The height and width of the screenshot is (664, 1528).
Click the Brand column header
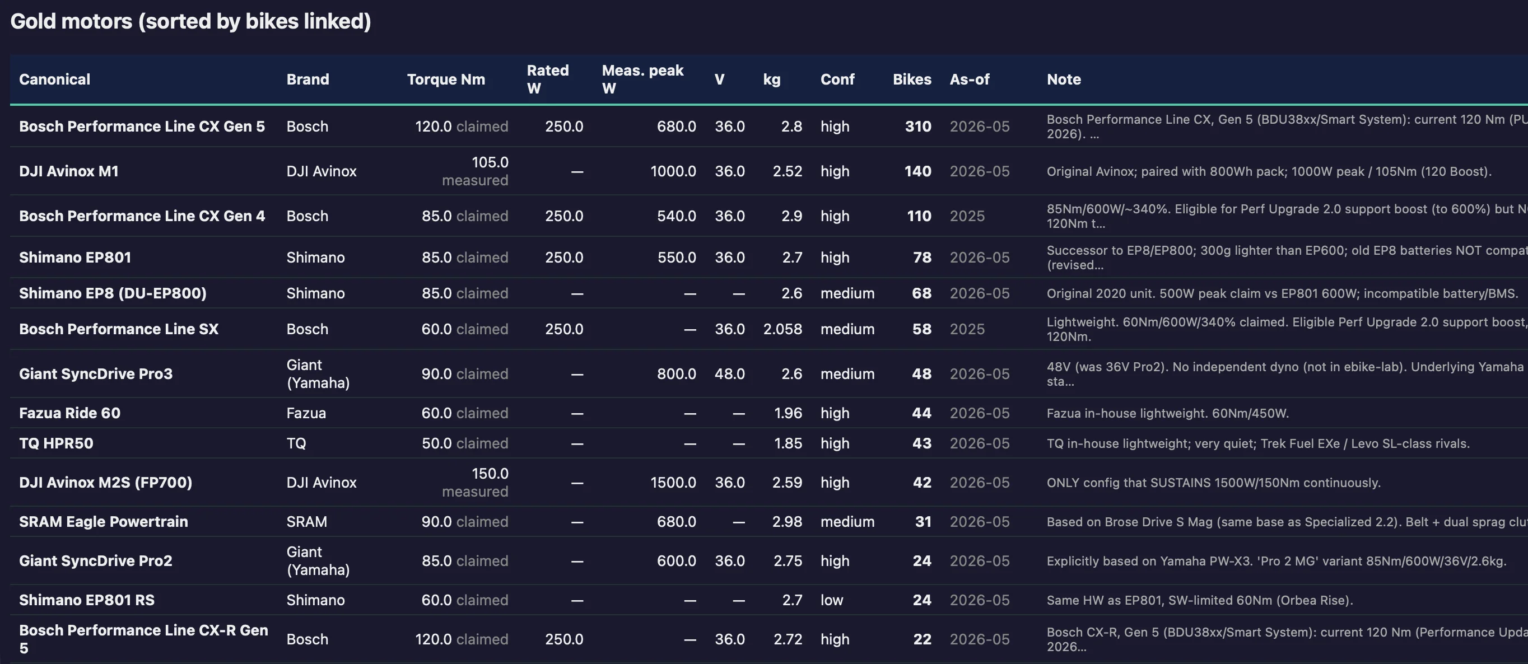[x=308, y=80]
